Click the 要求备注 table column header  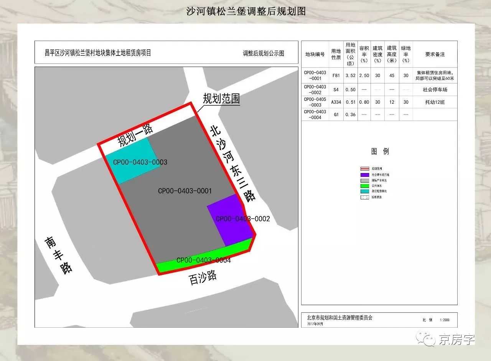[x=435, y=54]
